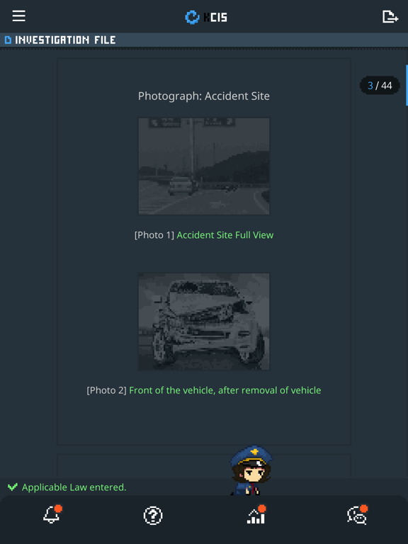This screenshot has width=408, height=544.
Task: Open the damaged vehicle front photo
Action: (204, 322)
